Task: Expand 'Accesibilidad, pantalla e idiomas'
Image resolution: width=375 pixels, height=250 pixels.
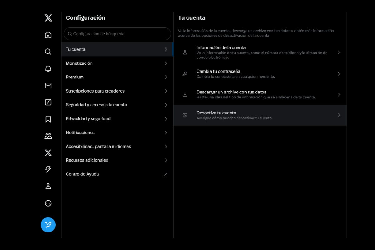Action: click(117, 146)
